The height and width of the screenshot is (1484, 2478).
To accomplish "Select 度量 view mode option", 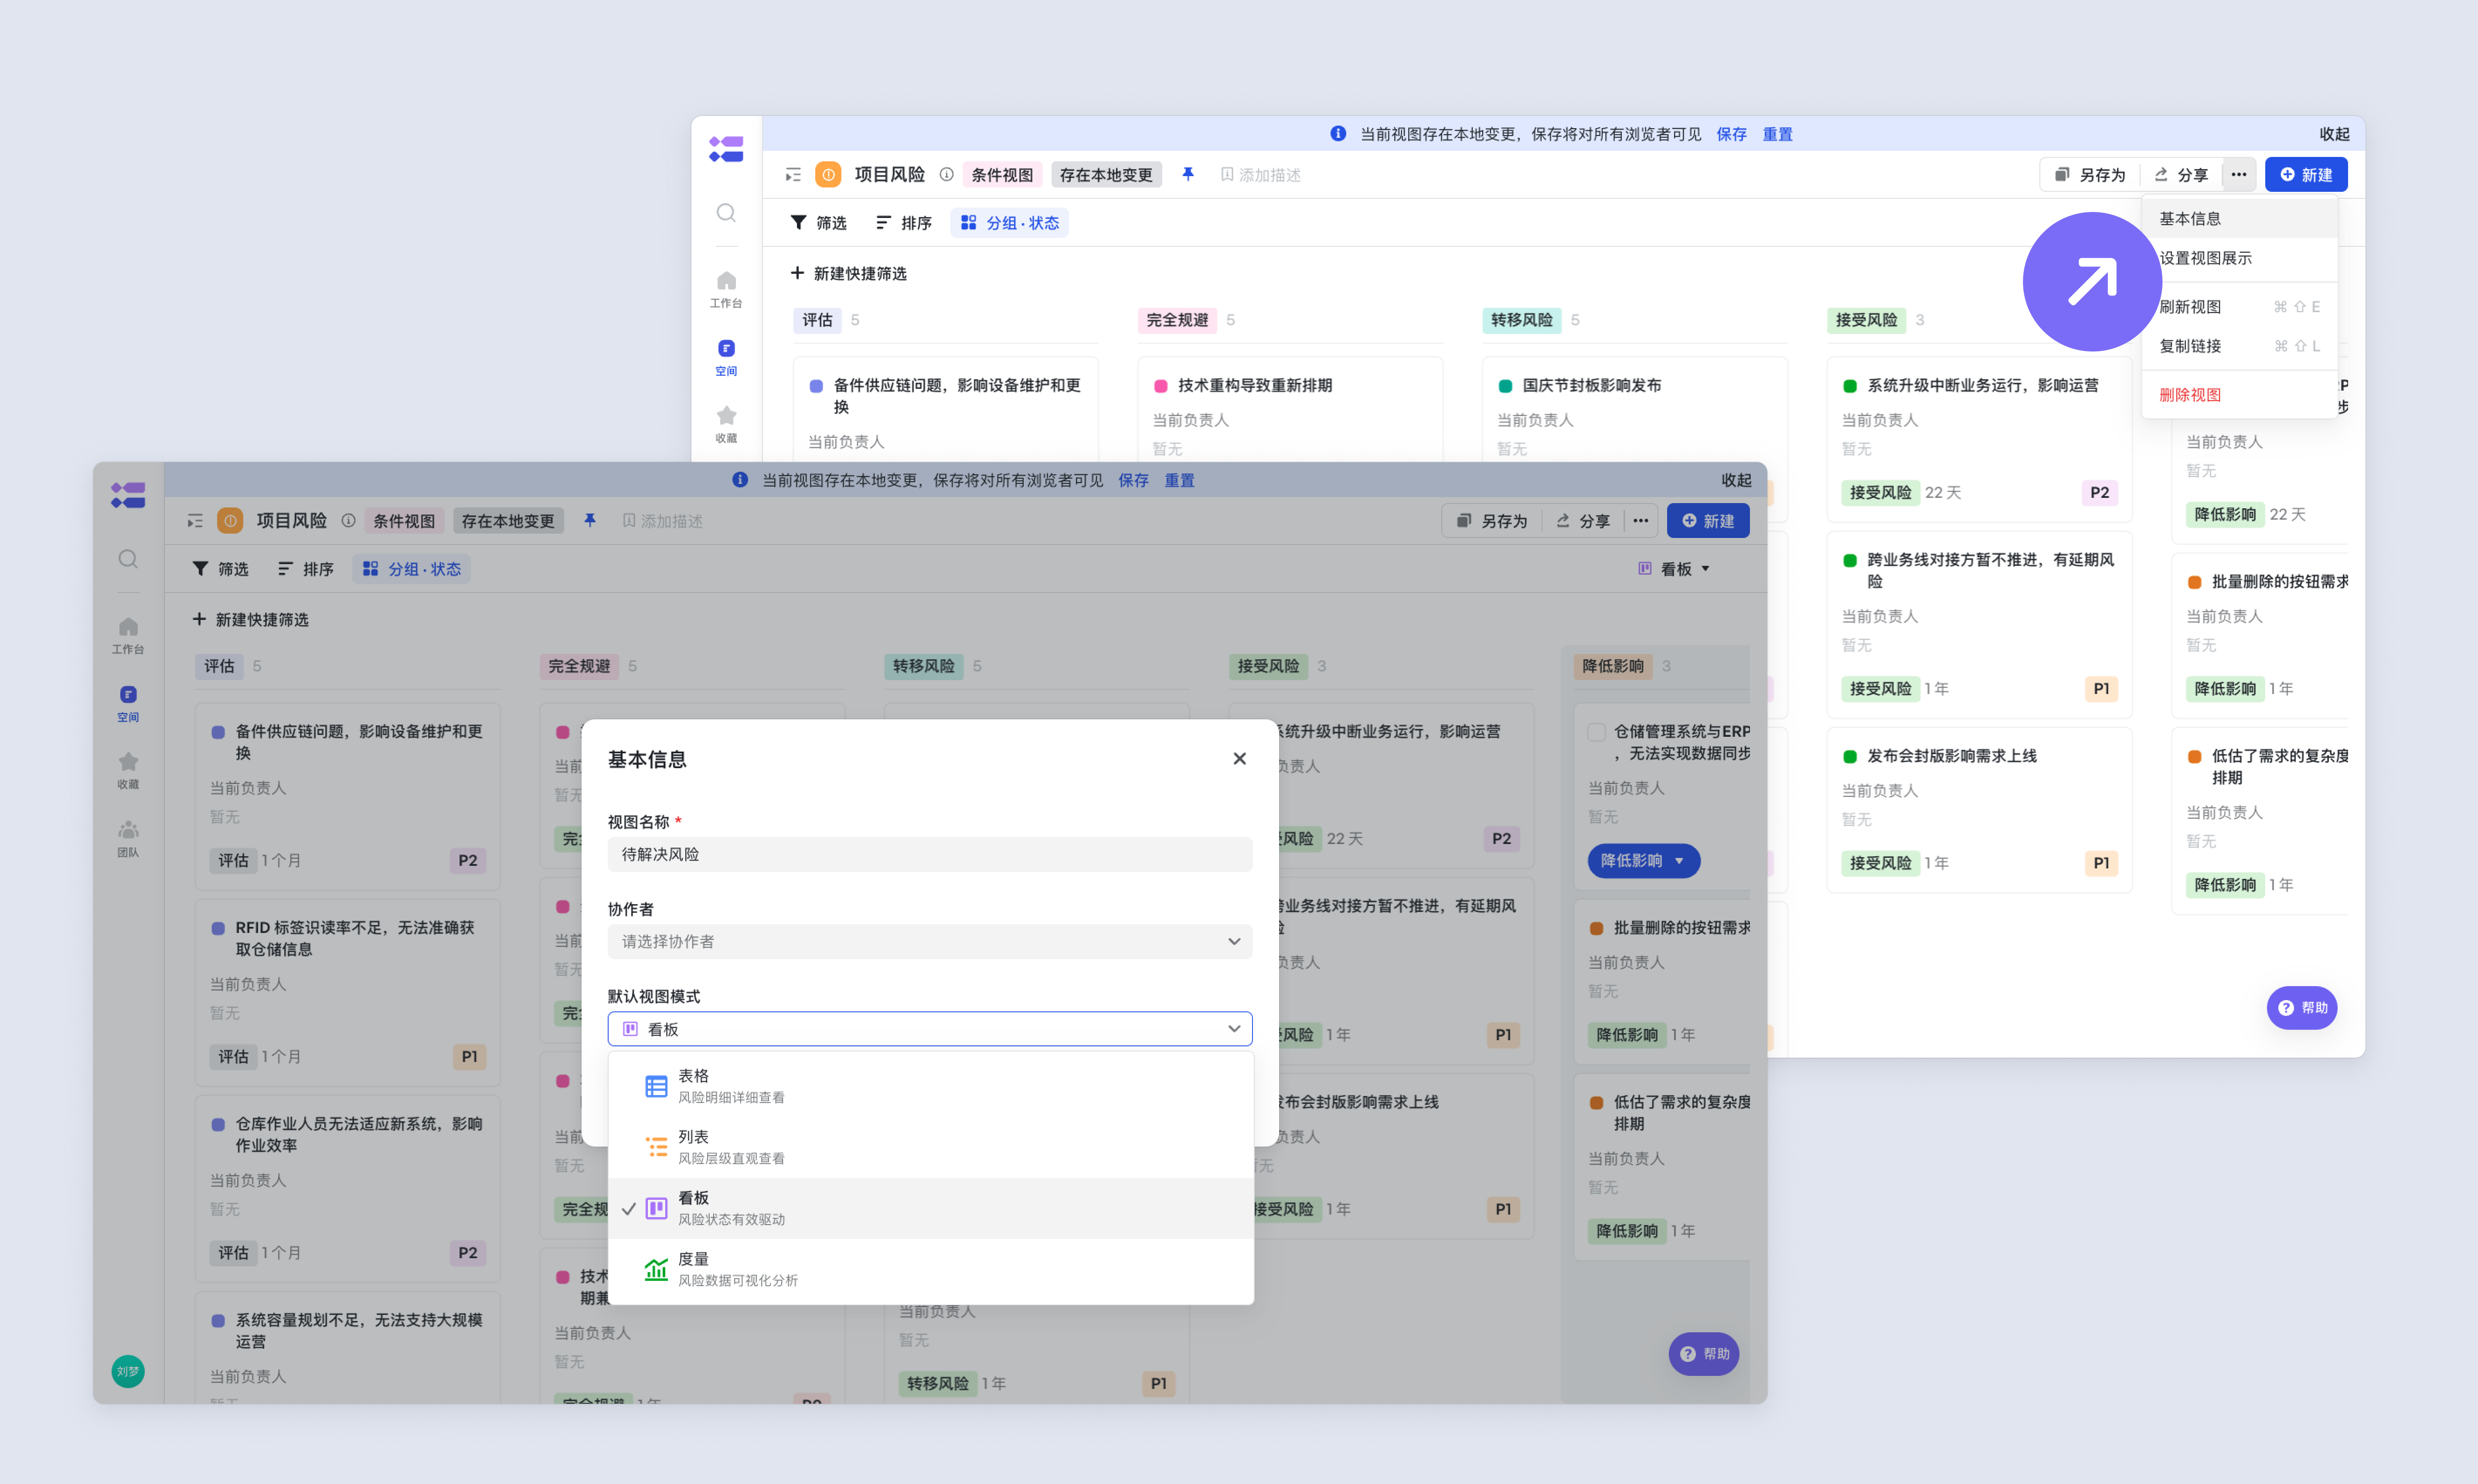I will click(x=930, y=1269).
